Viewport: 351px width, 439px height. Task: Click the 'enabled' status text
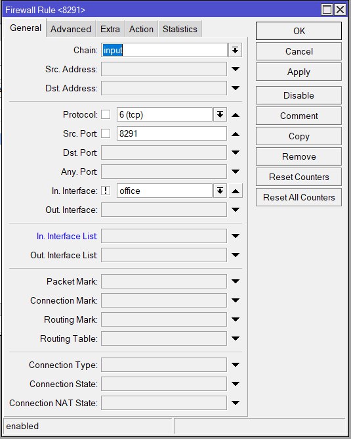click(x=22, y=426)
